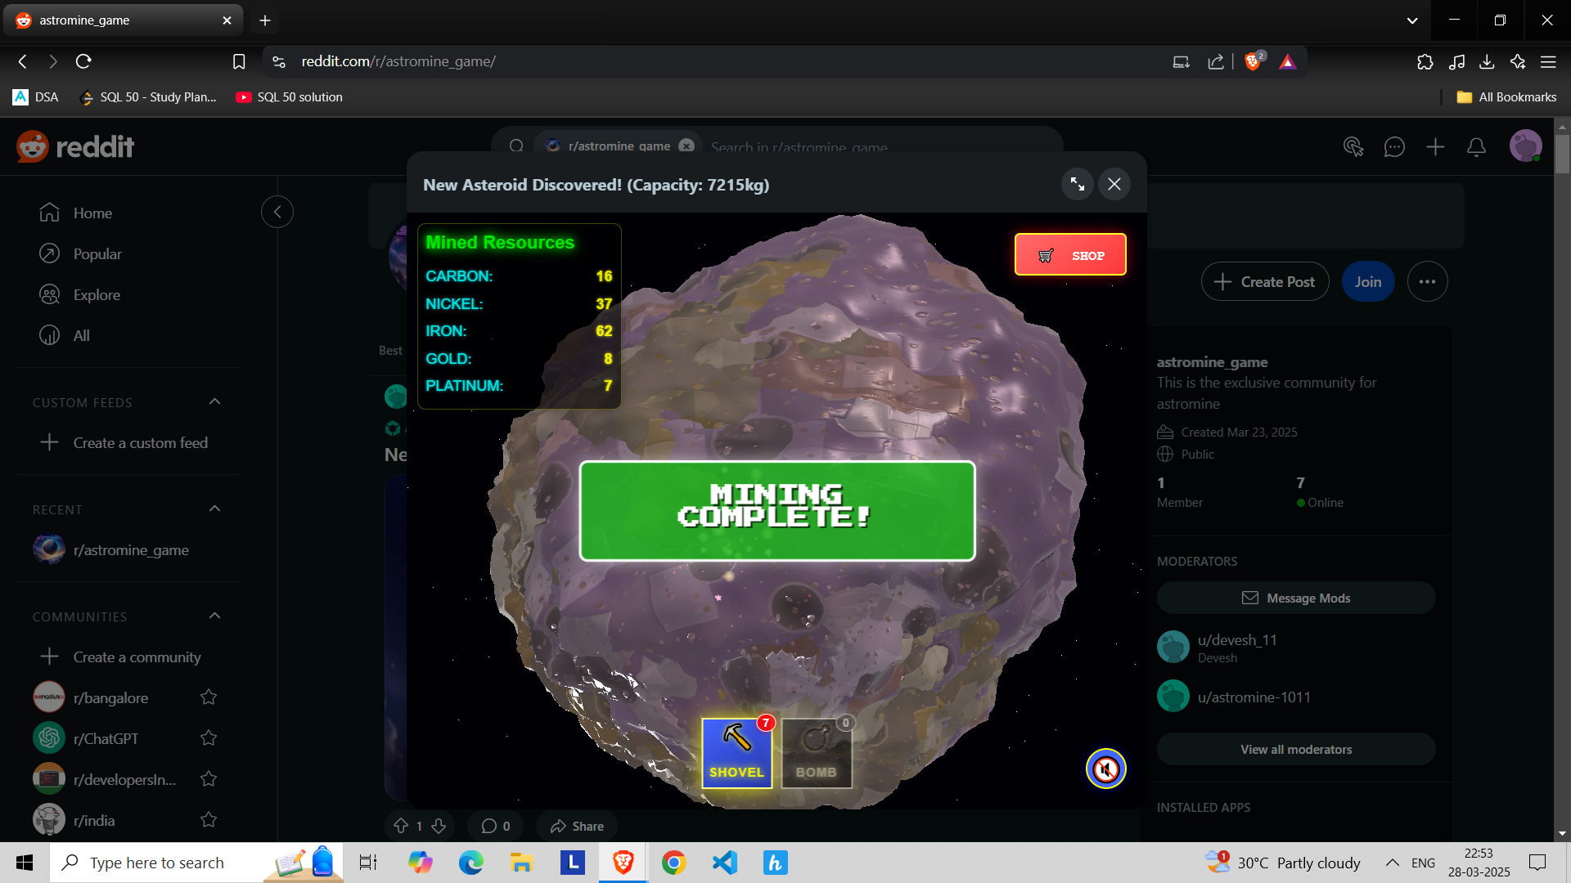This screenshot has width=1571, height=883.
Task: Select the Shovel mining tool
Action: click(736, 753)
